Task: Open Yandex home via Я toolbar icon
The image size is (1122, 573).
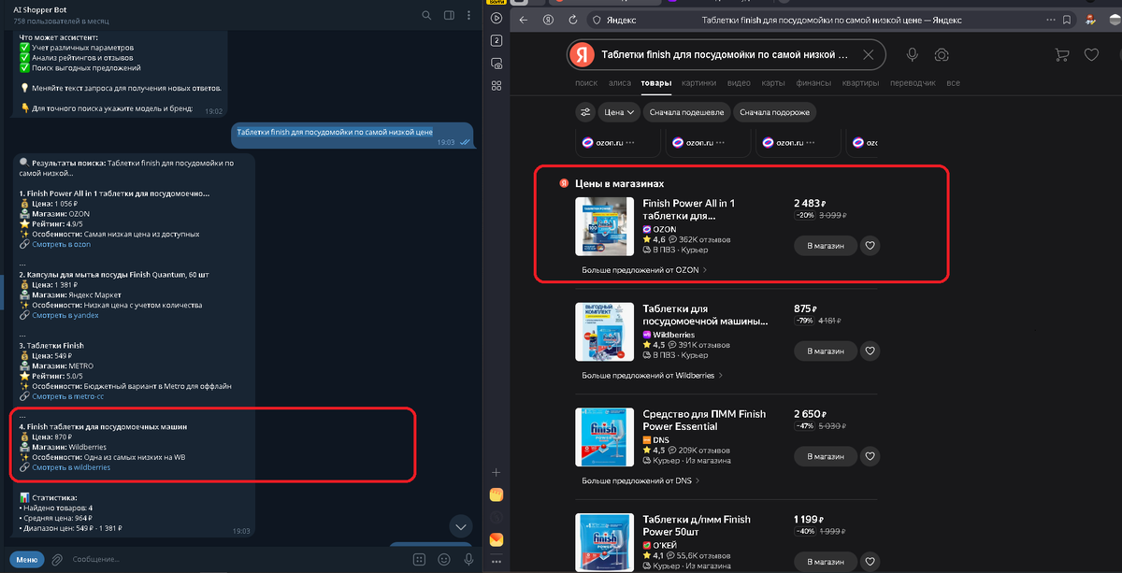Action: 548,20
